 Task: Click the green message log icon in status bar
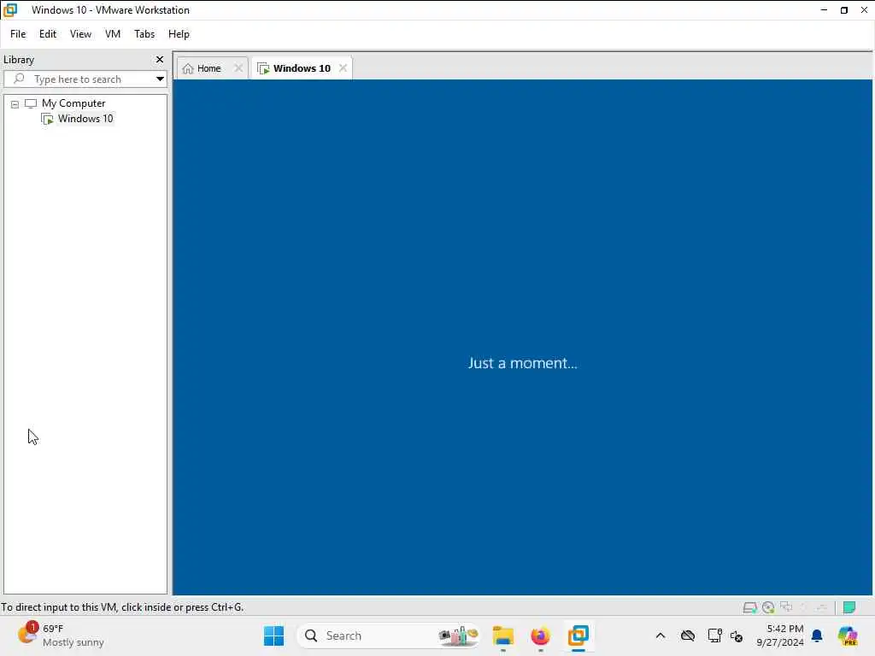(849, 607)
